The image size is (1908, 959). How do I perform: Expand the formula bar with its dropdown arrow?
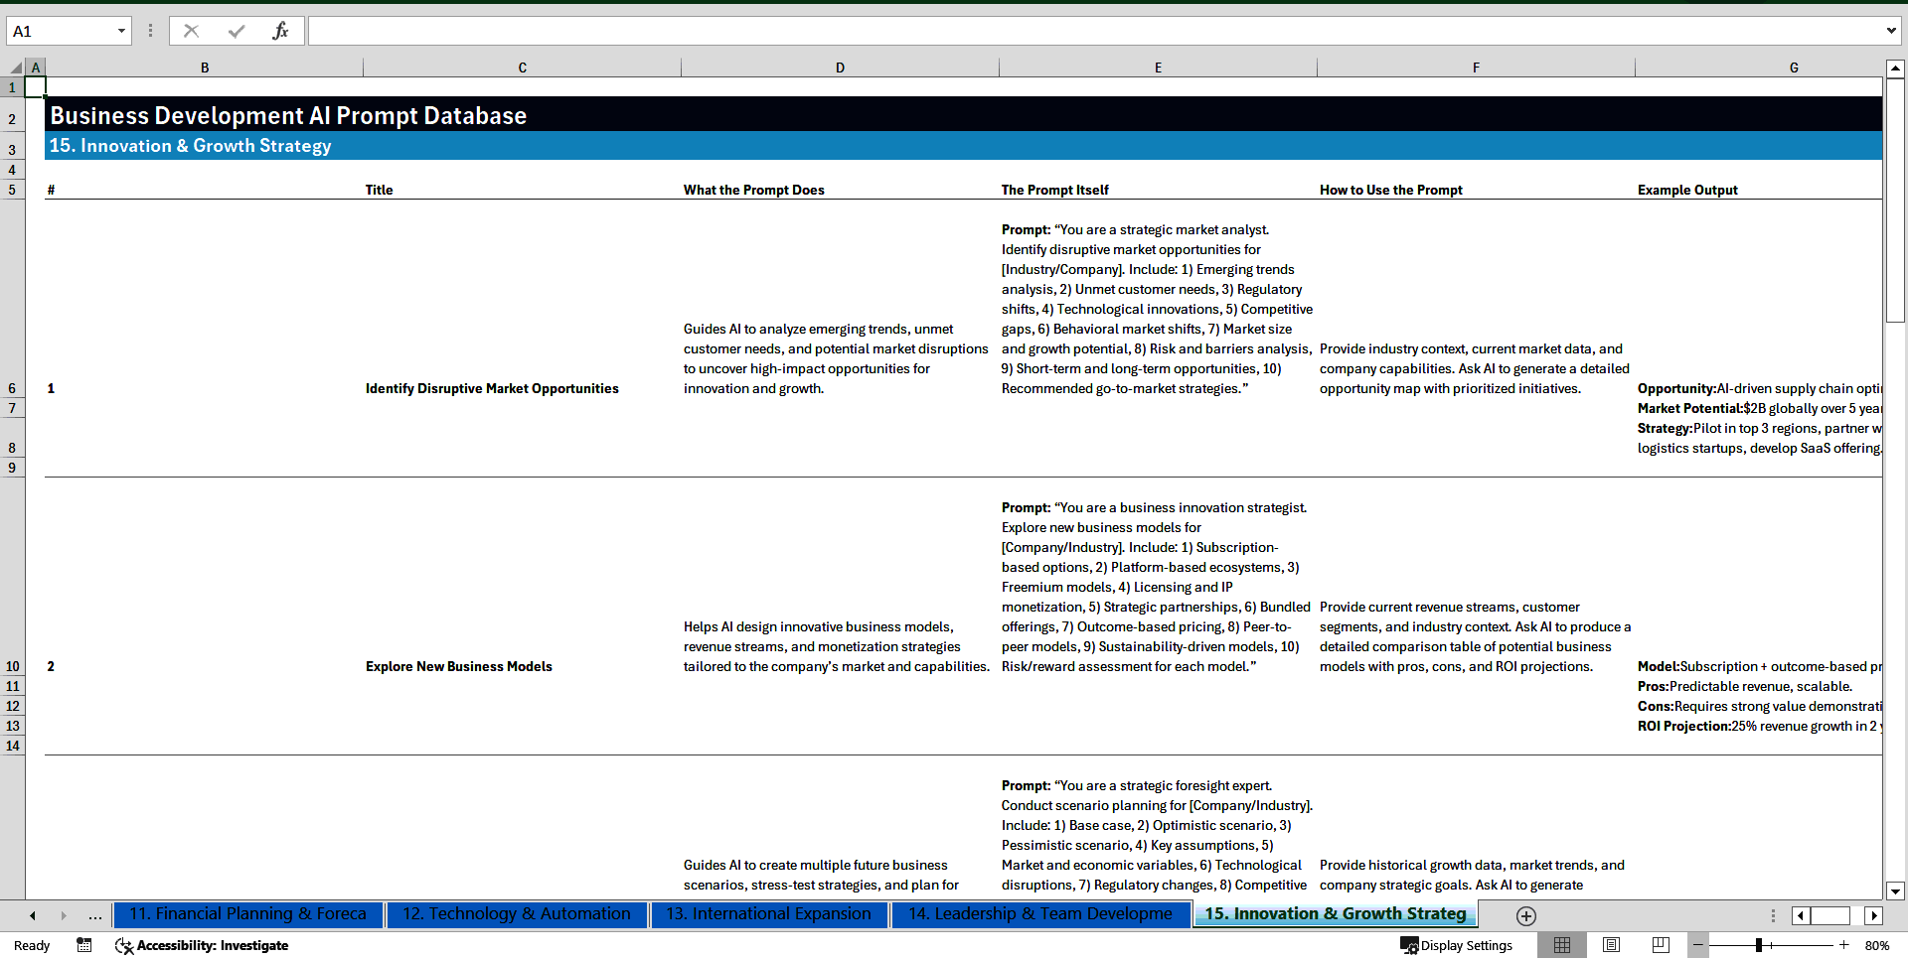[1893, 30]
